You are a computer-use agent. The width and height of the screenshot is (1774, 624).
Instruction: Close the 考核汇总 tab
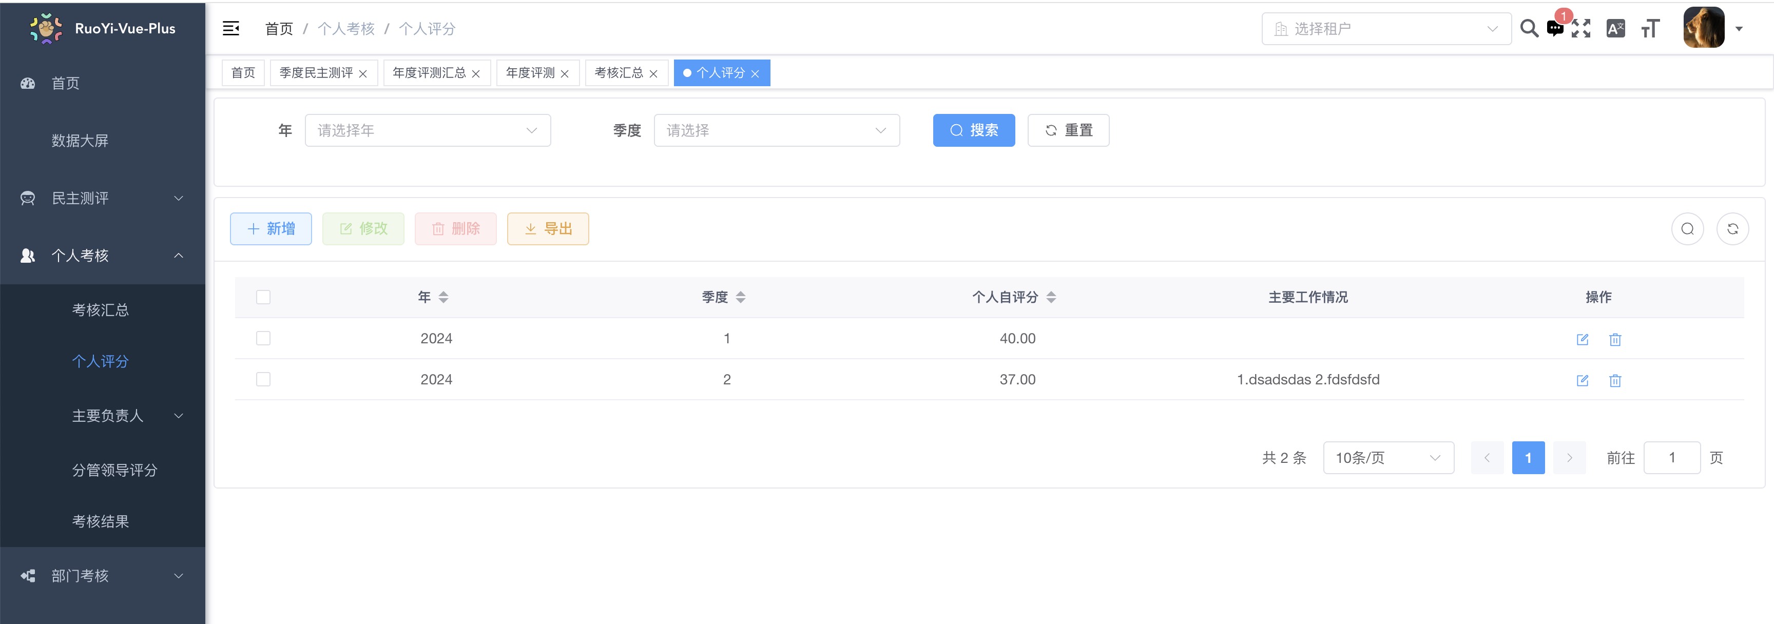(x=653, y=74)
